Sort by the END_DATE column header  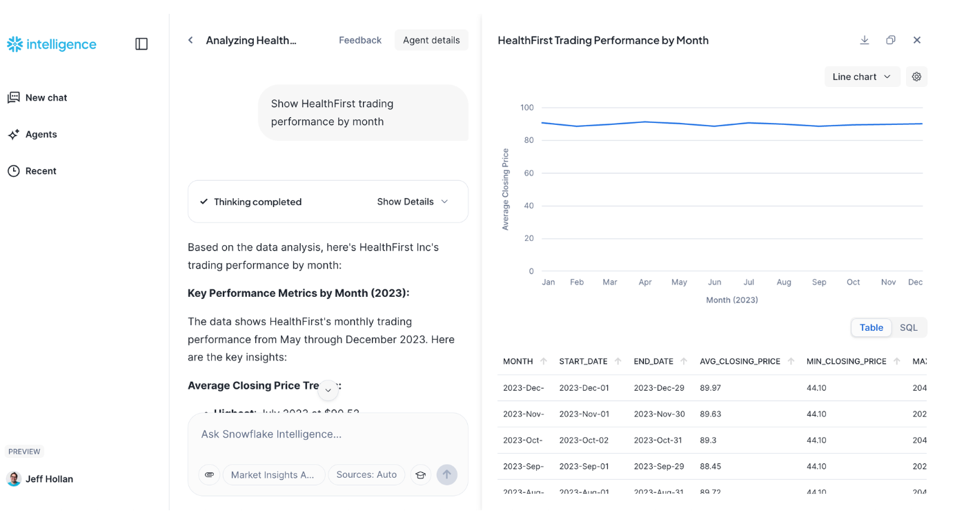pyautogui.click(x=653, y=361)
